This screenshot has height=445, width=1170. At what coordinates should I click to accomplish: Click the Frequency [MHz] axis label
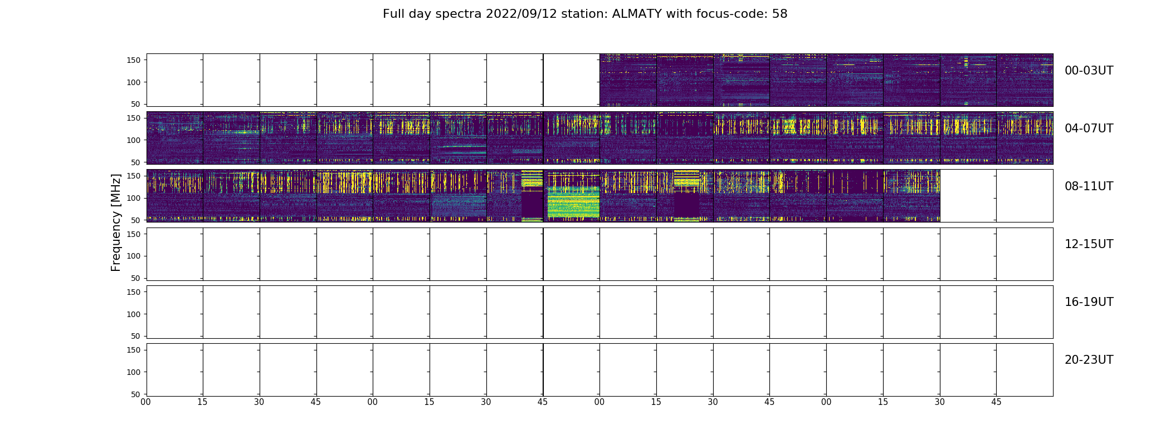tap(116, 222)
